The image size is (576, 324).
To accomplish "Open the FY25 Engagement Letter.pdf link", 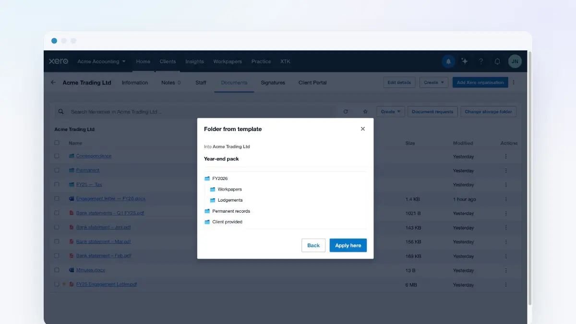I will click(x=107, y=284).
